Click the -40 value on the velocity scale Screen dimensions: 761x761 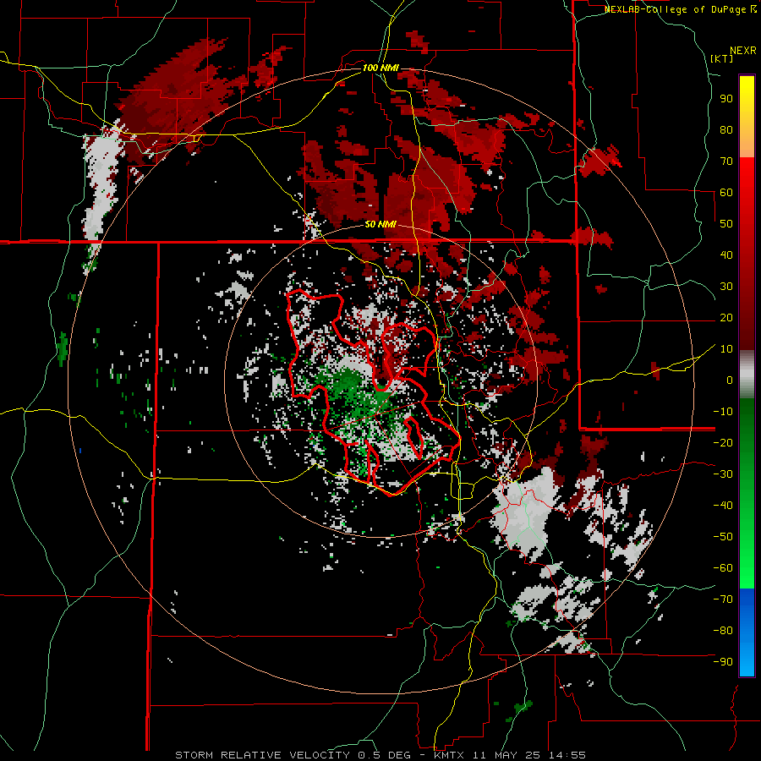pos(723,506)
